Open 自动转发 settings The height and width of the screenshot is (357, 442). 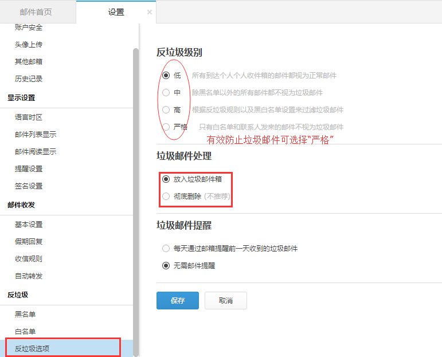29,276
